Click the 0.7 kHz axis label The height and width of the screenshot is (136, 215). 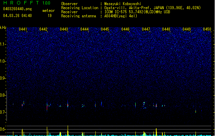coord(3,112)
